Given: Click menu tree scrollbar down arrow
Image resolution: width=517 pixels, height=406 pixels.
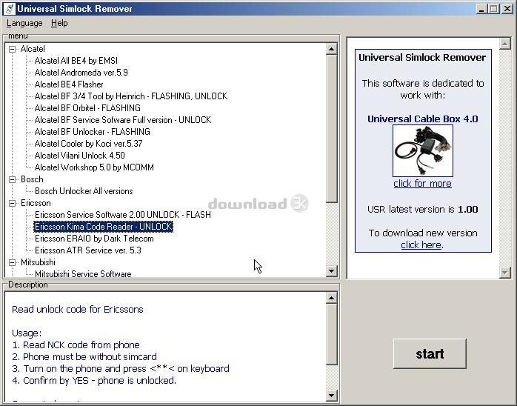Looking at the screenshot, I should (331, 271).
